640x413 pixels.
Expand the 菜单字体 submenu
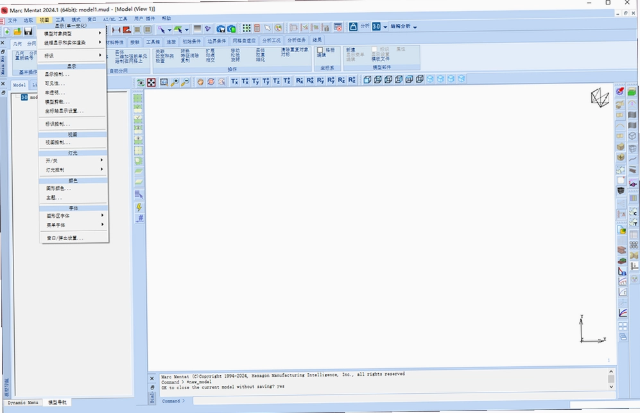pos(73,225)
